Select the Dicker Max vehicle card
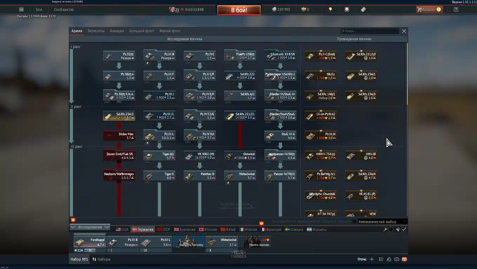 pos(119,136)
